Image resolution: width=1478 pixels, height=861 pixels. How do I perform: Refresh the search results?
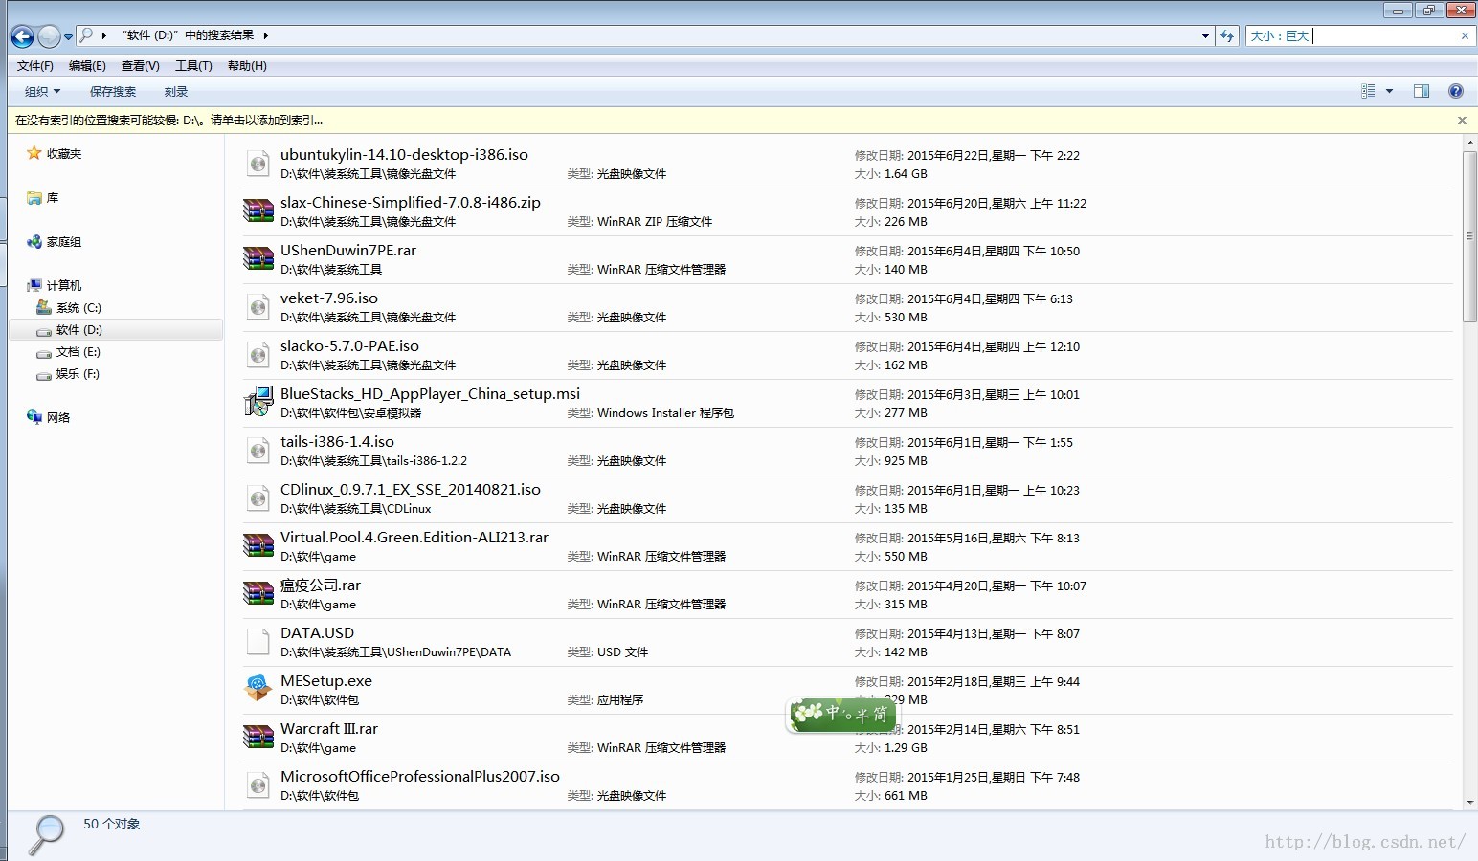pos(1227,36)
